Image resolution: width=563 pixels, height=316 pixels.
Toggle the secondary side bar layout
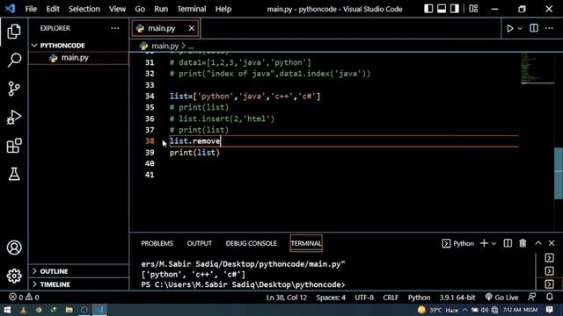(x=455, y=9)
